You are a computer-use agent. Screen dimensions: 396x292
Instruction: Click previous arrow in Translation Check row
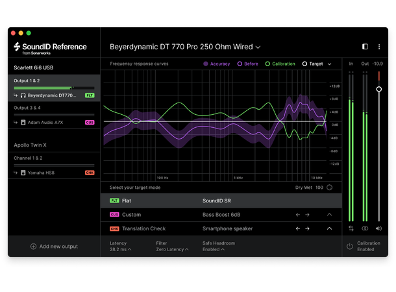[x=298, y=228]
